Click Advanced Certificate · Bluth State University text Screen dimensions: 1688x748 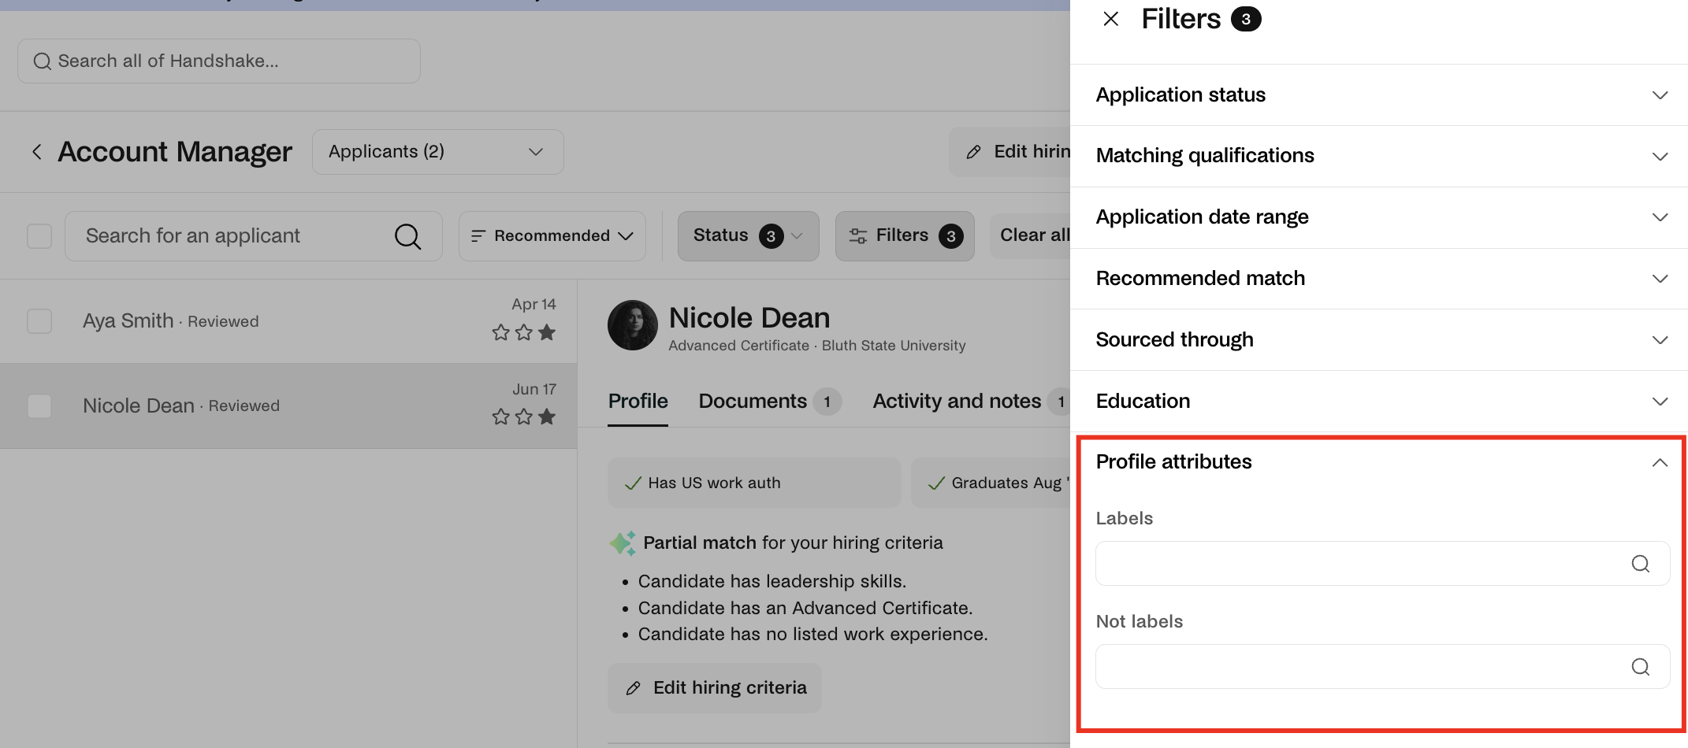point(817,346)
